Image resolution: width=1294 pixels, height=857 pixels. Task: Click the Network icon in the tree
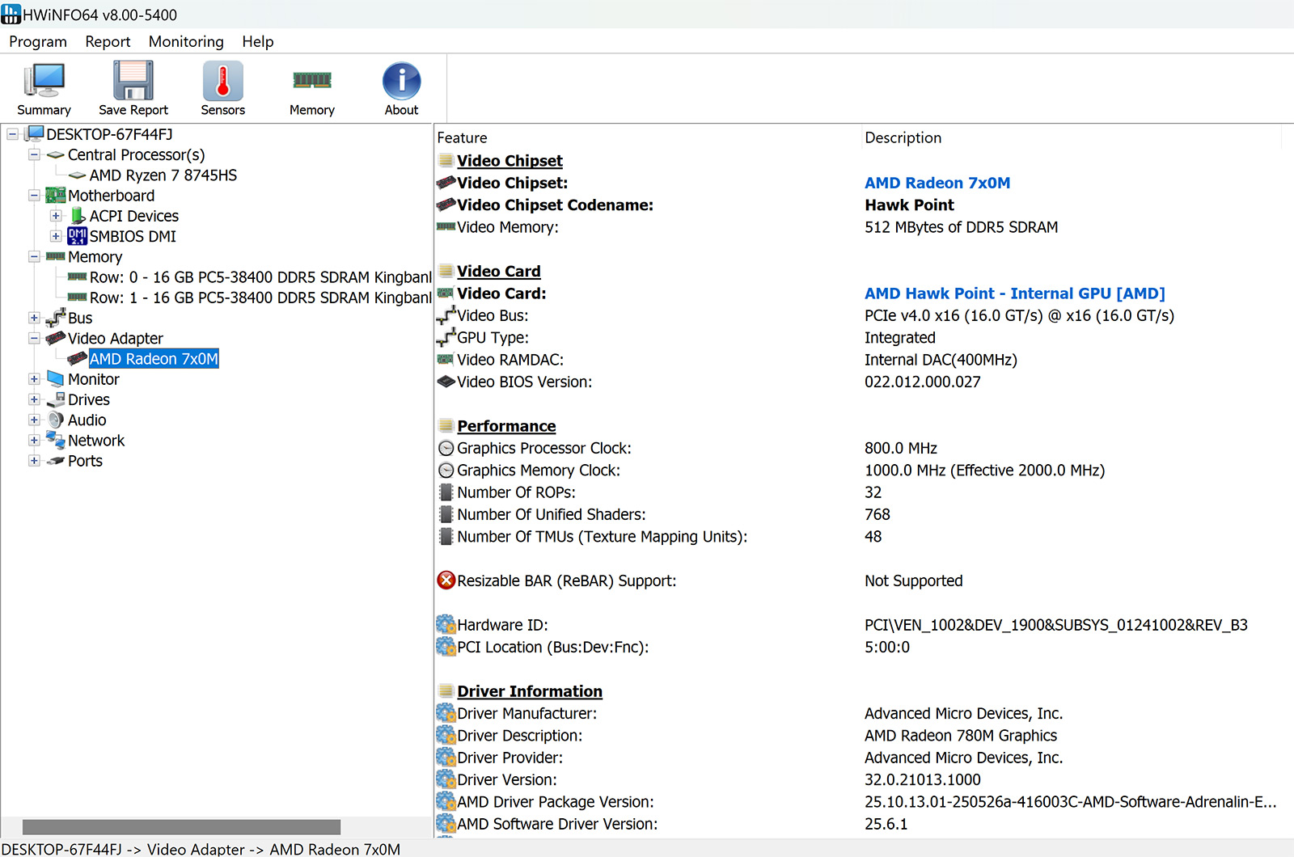coord(56,440)
